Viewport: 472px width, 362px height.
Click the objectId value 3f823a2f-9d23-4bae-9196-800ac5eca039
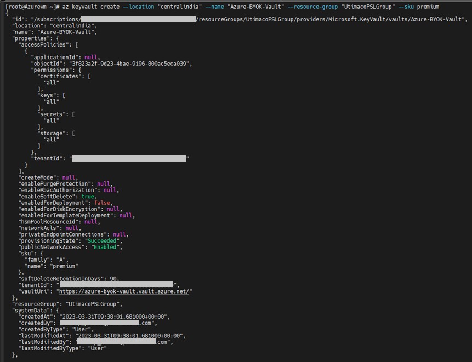[x=130, y=64]
